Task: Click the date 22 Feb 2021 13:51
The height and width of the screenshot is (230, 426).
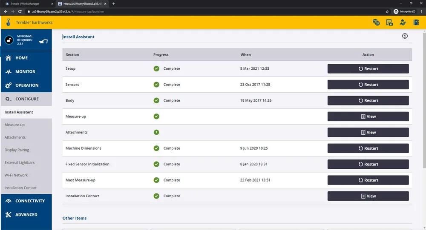Action: 255,180
